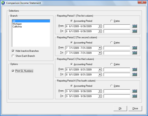Viewport: 148px width, 116px height.
Task: Open calendar for Period 1 To date
Action: 135,31
